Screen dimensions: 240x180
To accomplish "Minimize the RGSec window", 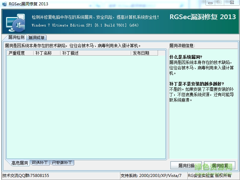I will pyautogui.click(x=209, y=3).
